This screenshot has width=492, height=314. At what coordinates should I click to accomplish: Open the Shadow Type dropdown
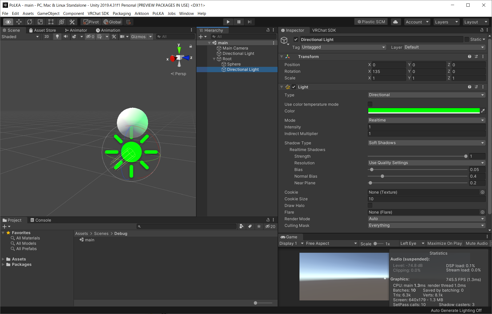point(426,143)
